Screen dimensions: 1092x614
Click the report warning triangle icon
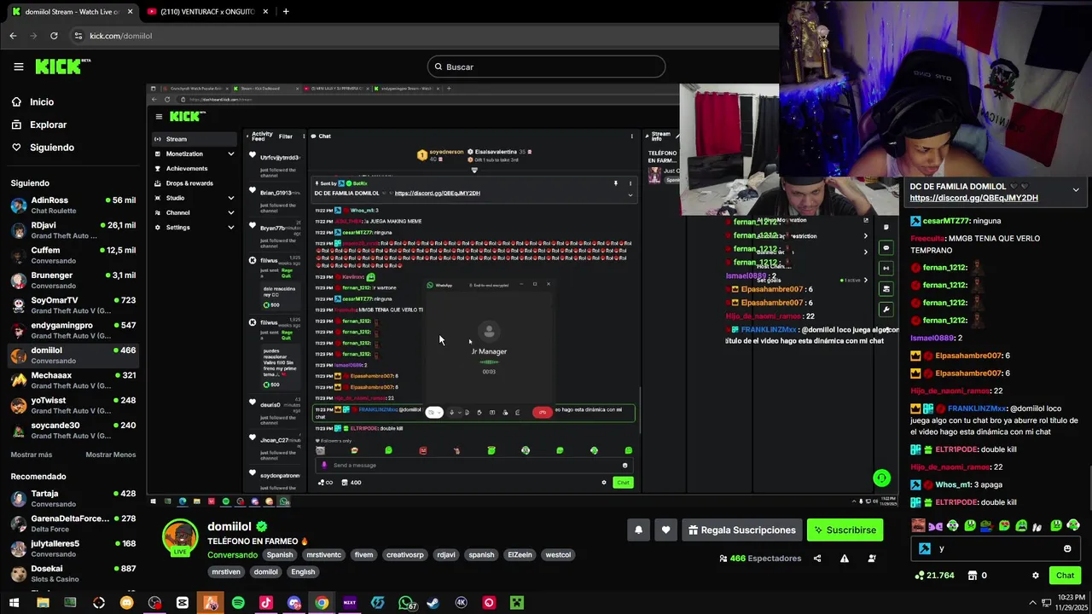845,559
